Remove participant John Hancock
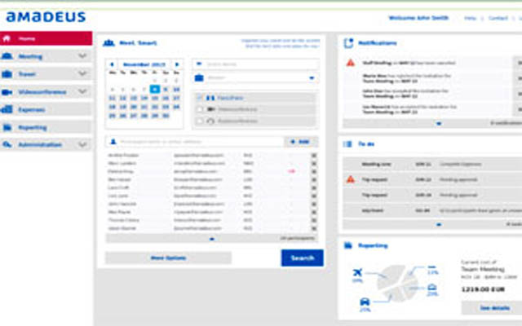The image size is (522, 326). pyautogui.click(x=313, y=204)
